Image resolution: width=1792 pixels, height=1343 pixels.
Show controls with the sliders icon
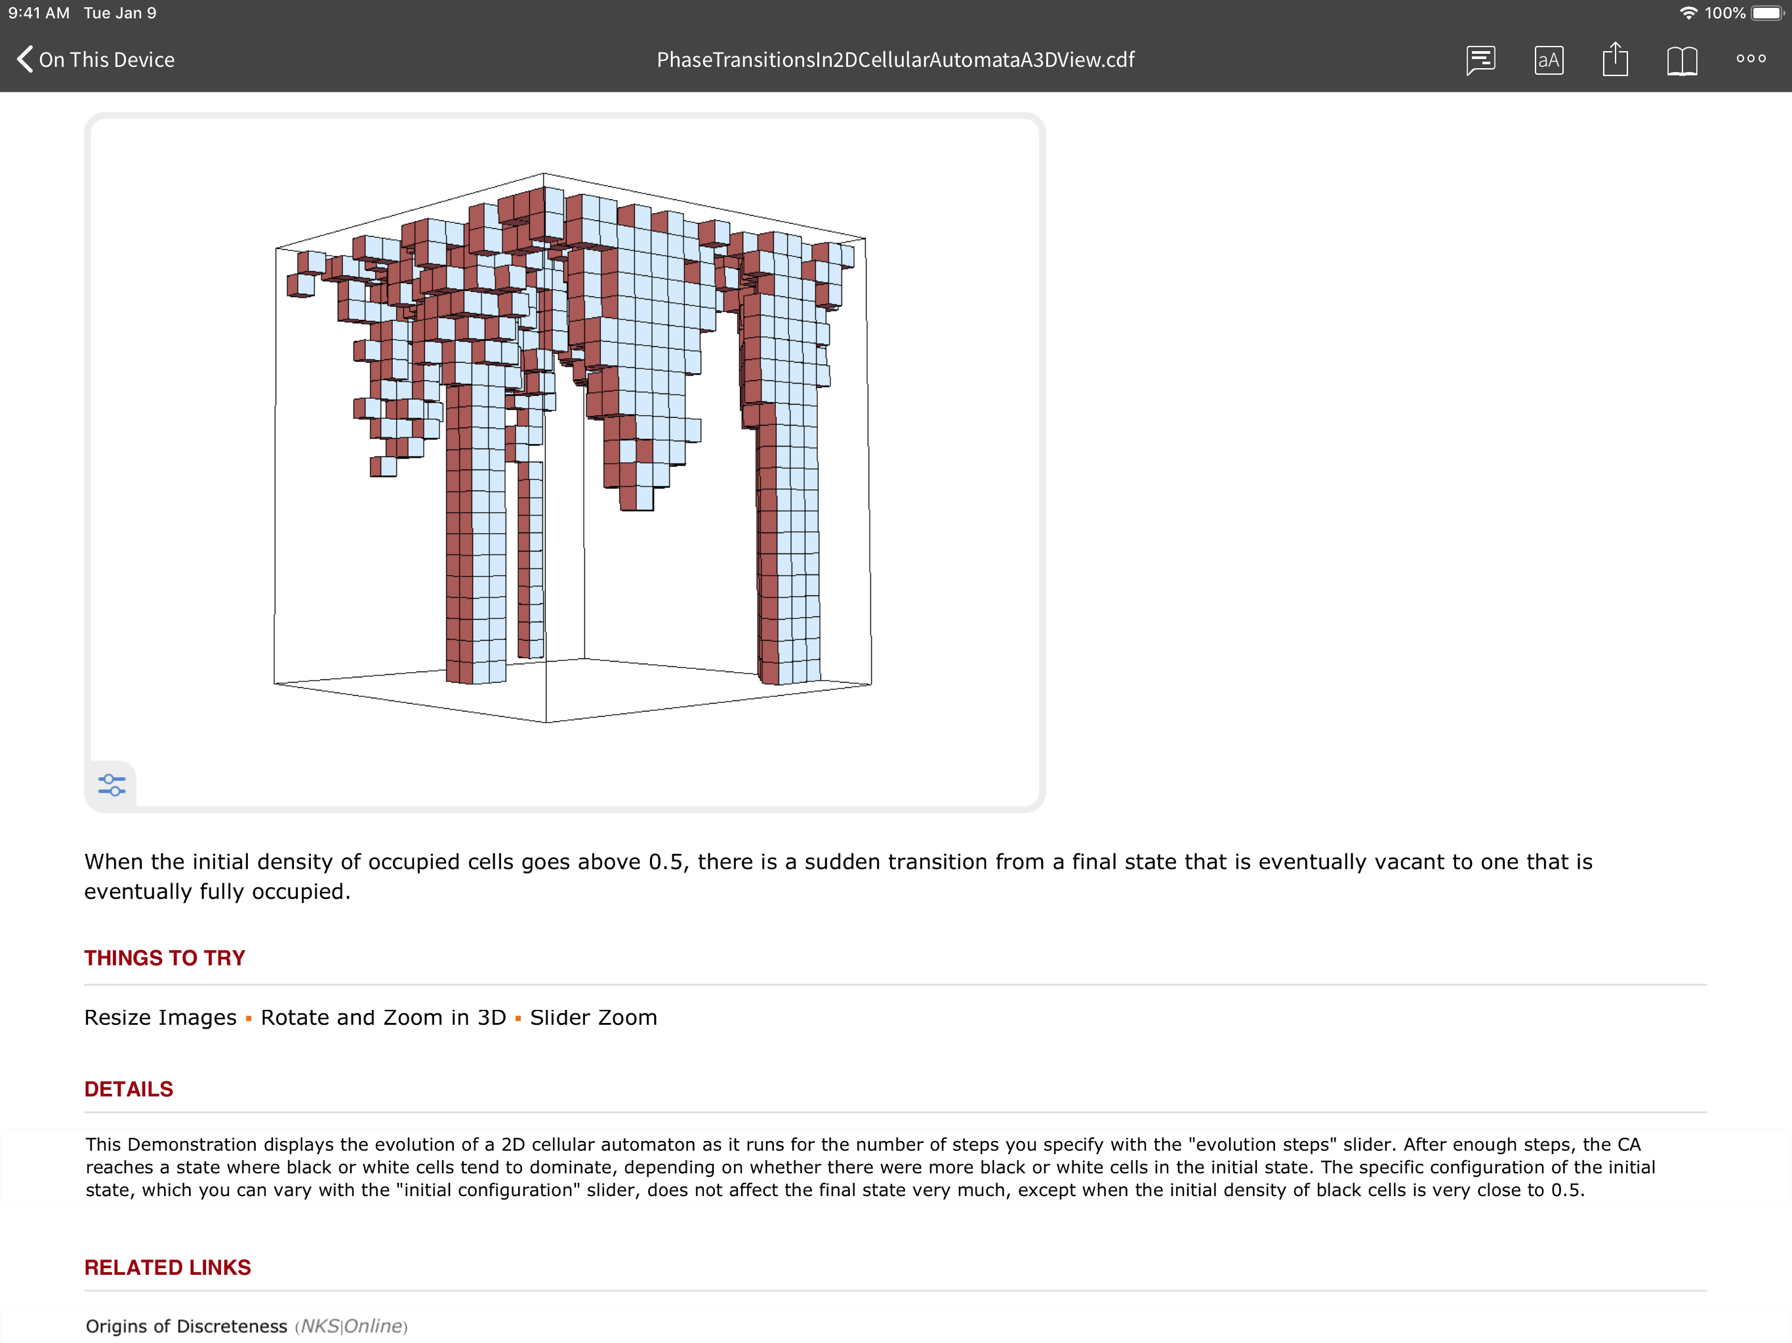pos(112,784)
